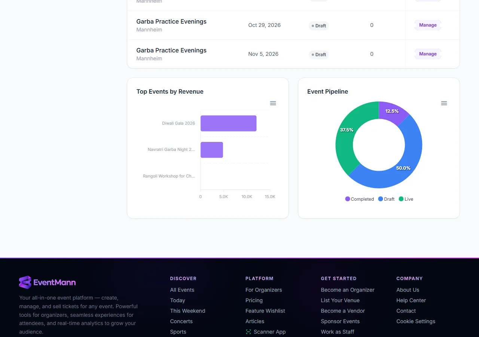Screen dimensions: 479x337
Task: Click the Oct 29, 2026 date cell
Action: (265, 25)
